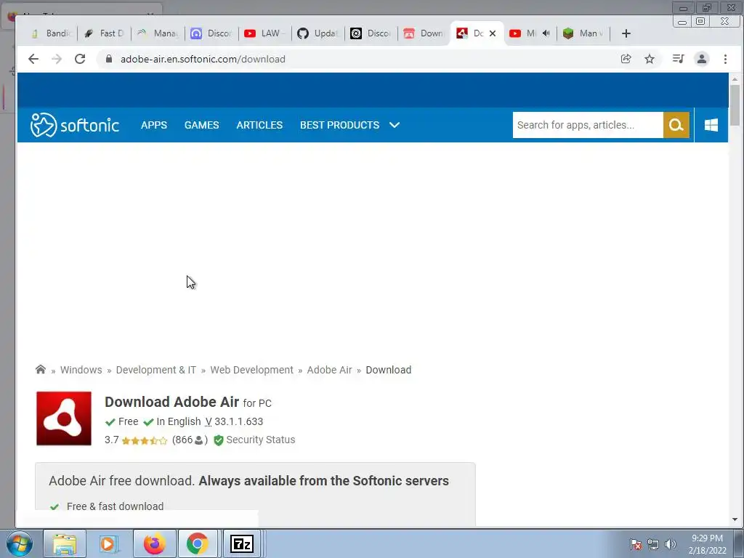Switch to the GitHub Update tab
744x558 pixels.
point(318,33)
